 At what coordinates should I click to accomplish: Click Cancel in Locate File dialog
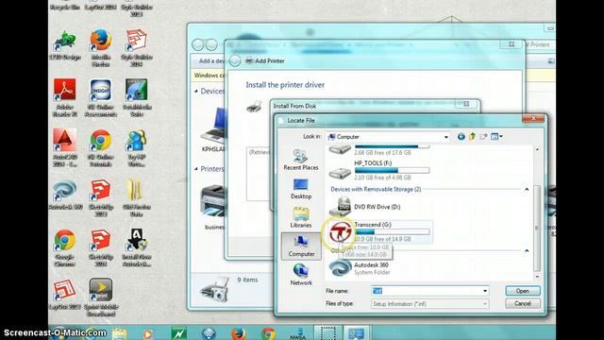522,304
